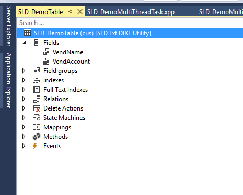The image size is (243, 195).
Task: Select the 'Fields' label
Action: click(51, 43)
